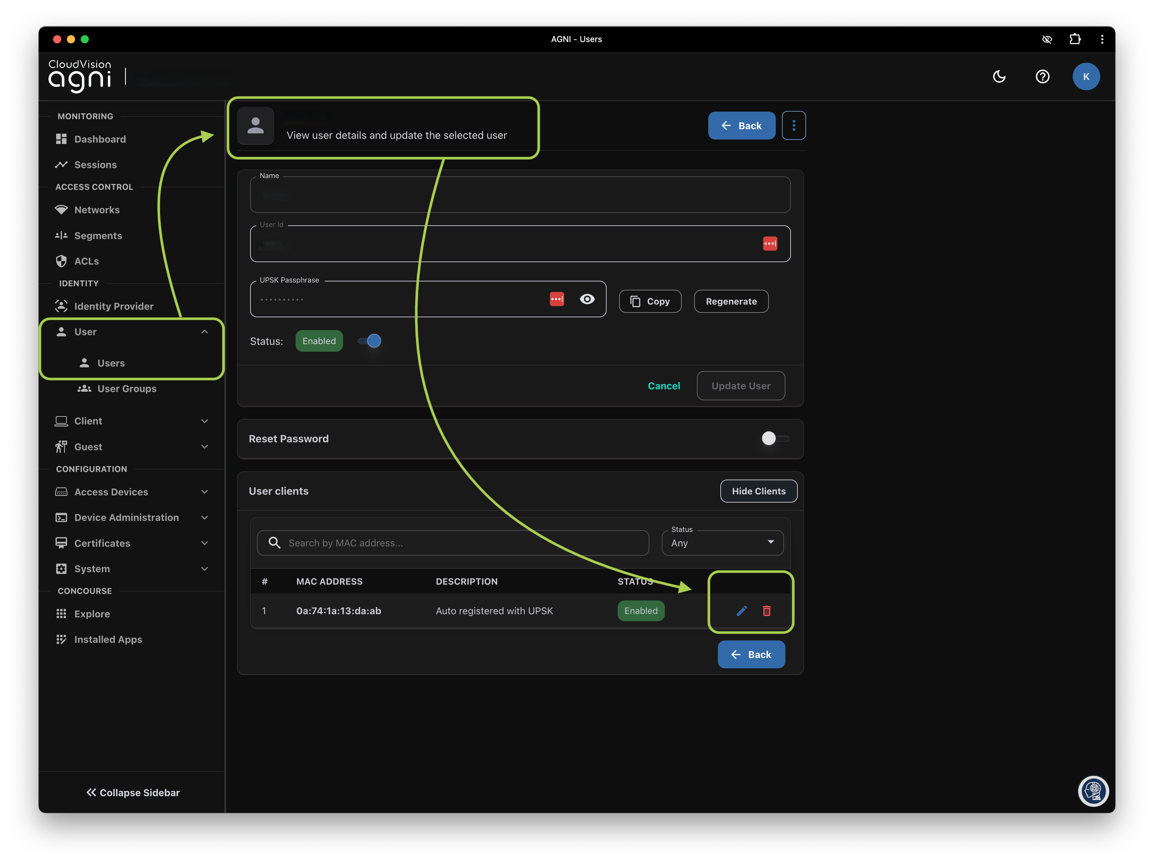Click Collapse Sidebar

133,793
